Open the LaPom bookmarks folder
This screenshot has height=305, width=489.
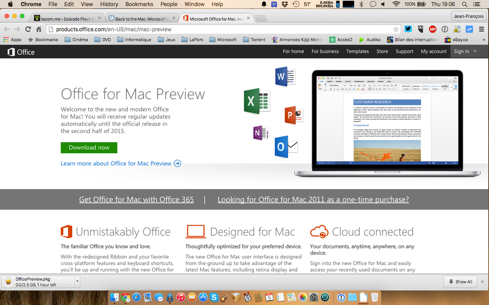tap(192, 40)
